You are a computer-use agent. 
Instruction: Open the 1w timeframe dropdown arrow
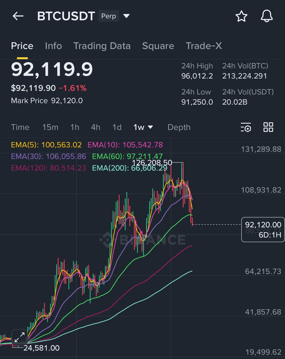pyautogui.click(x=151, y=127)
